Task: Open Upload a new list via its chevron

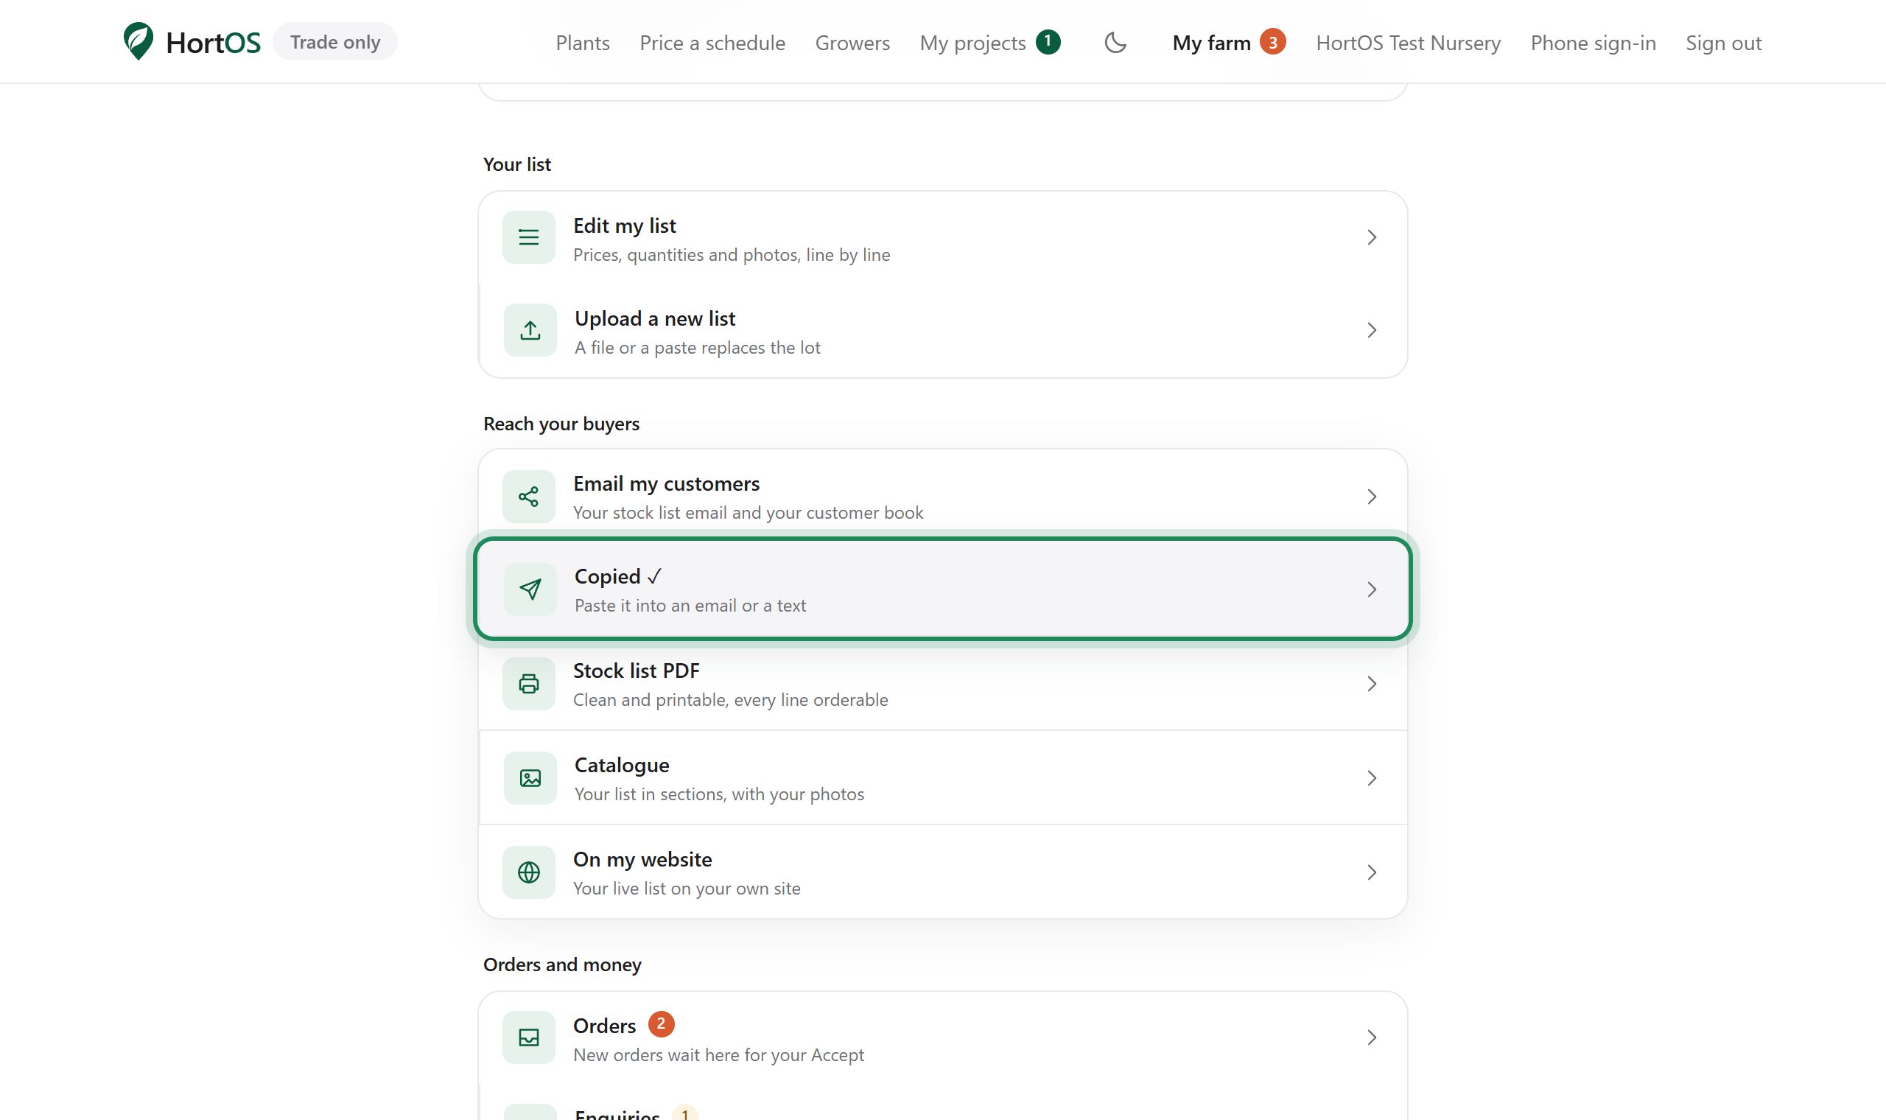Action: point(1372,331)
